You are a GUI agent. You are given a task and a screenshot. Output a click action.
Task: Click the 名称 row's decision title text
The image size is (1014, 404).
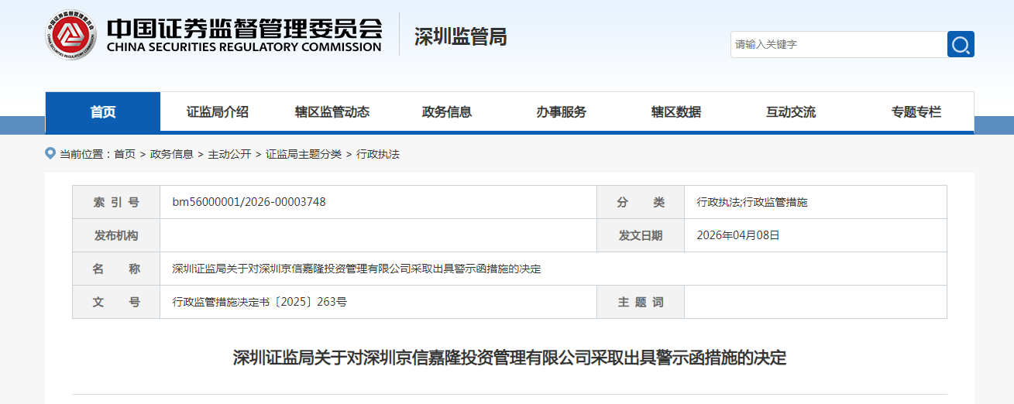(356, 269)
